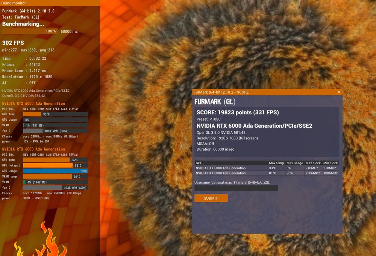
Task: Click the 'Max clock' column header
Action: [x=313, y=163]
